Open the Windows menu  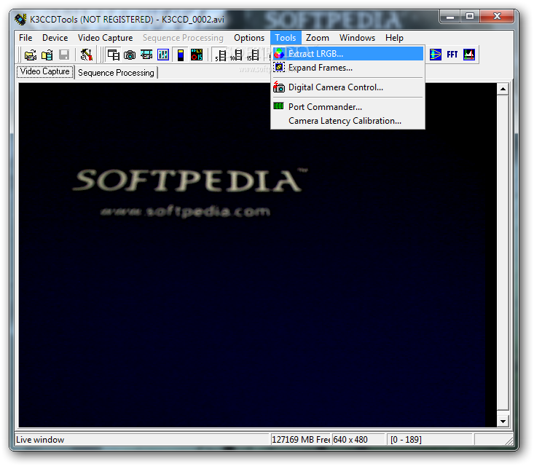coord(357,38)
